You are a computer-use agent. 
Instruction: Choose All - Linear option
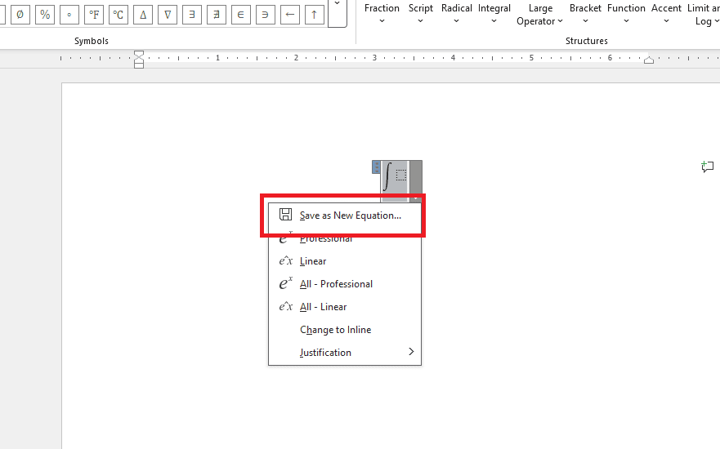click(x=345, y=307)
